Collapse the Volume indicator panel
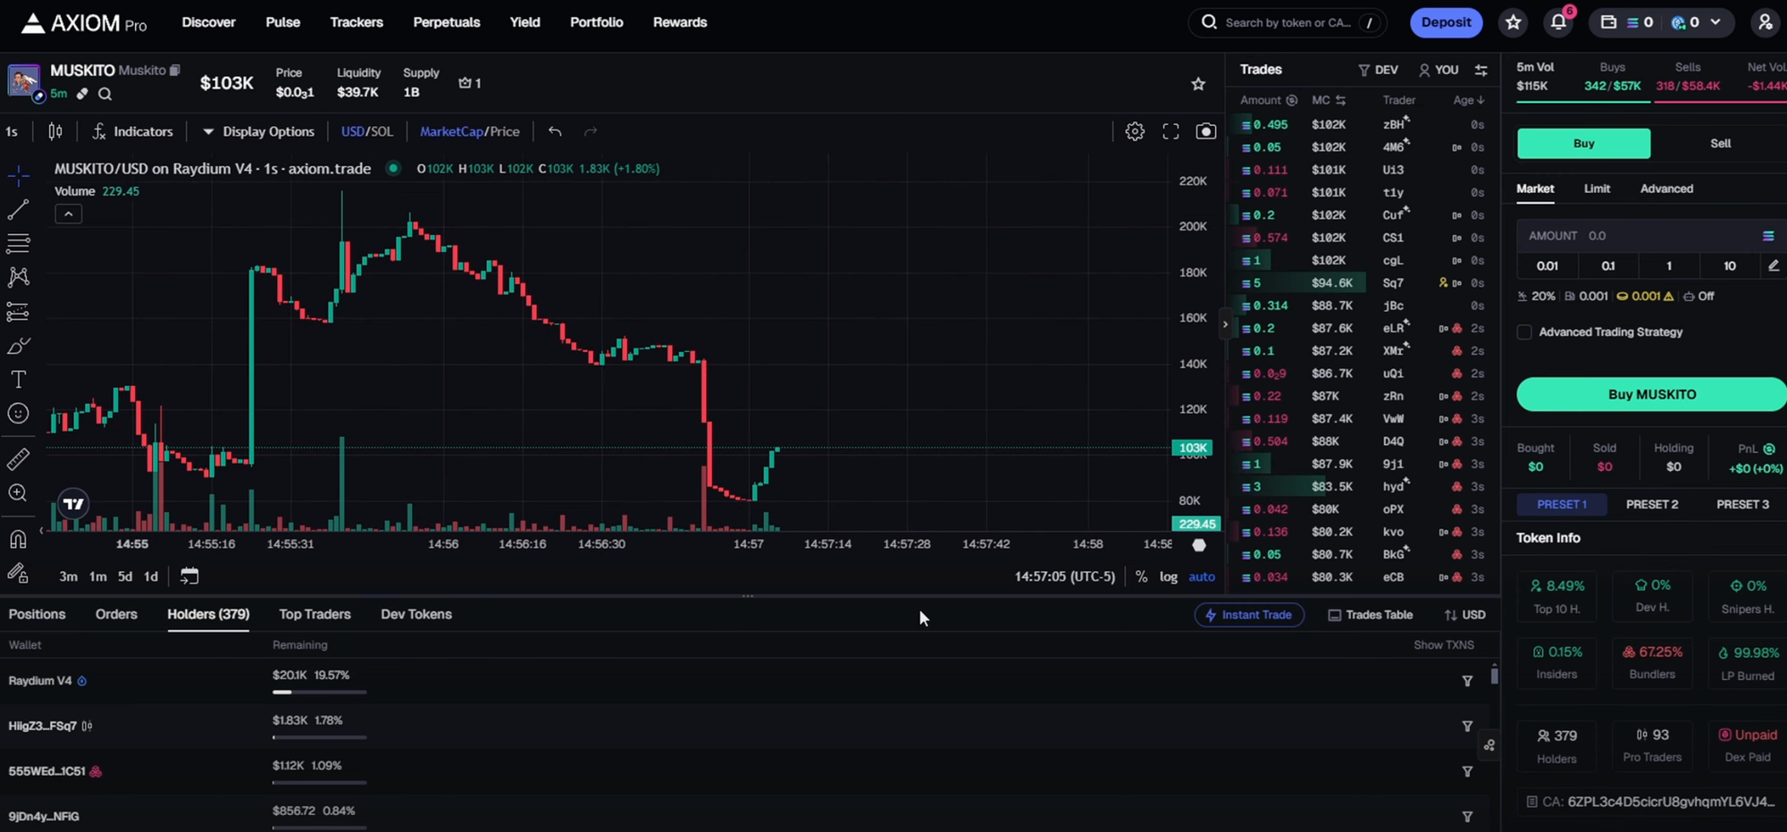1787x832 pixels. 68,214
